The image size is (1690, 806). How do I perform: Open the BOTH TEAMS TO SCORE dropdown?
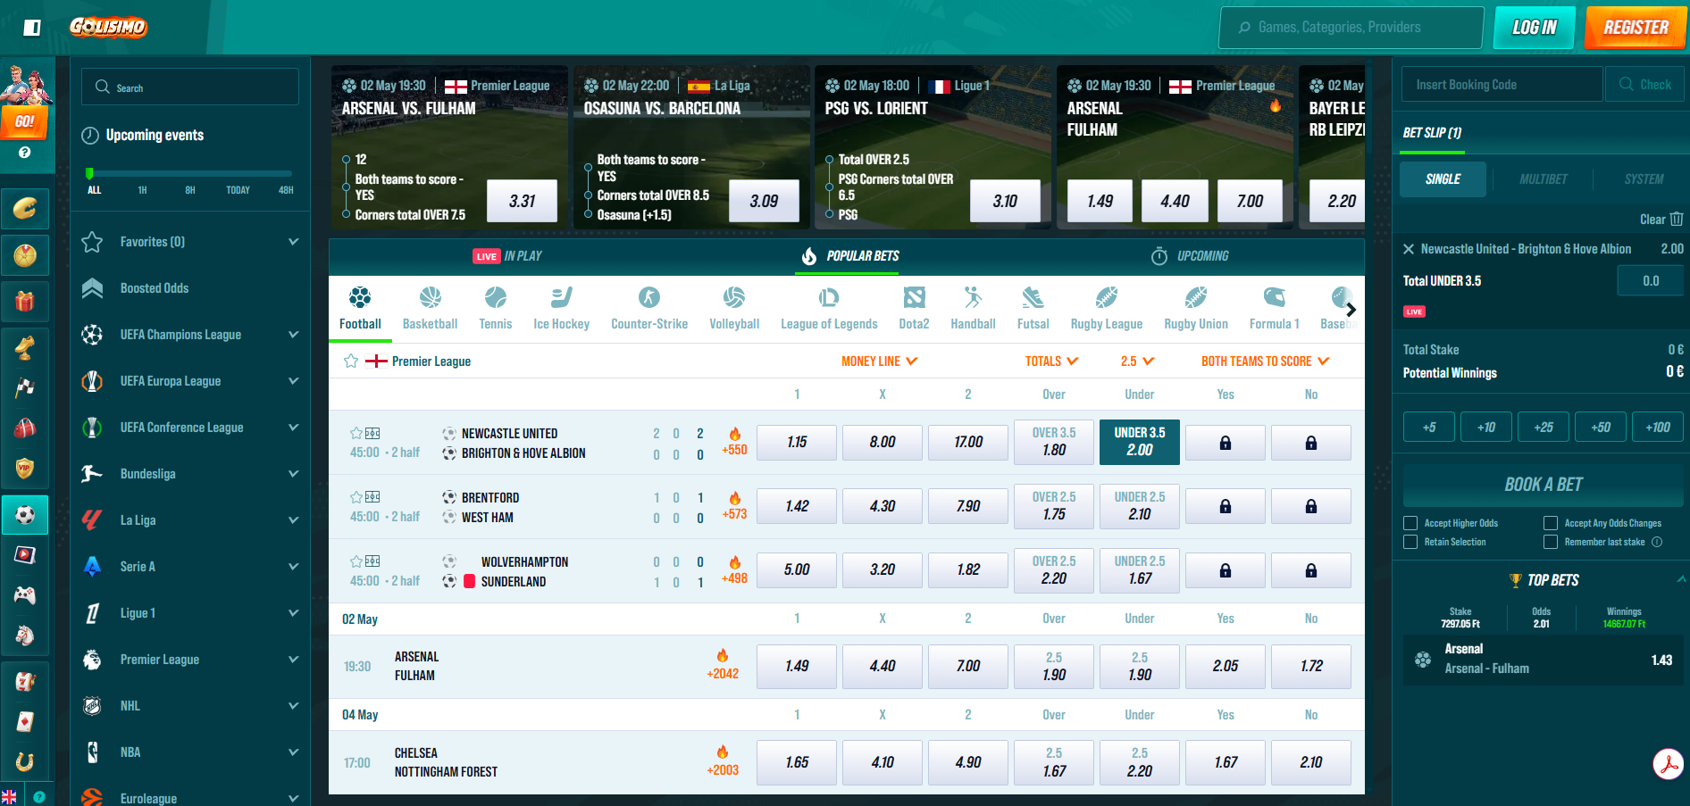coord(1266,361)
